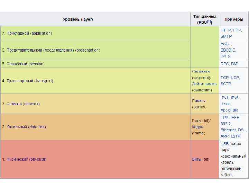The width and height of the screenshot is (249, 187).
Task: Click the AppleTalk link
Action: [x=229, y=110]
